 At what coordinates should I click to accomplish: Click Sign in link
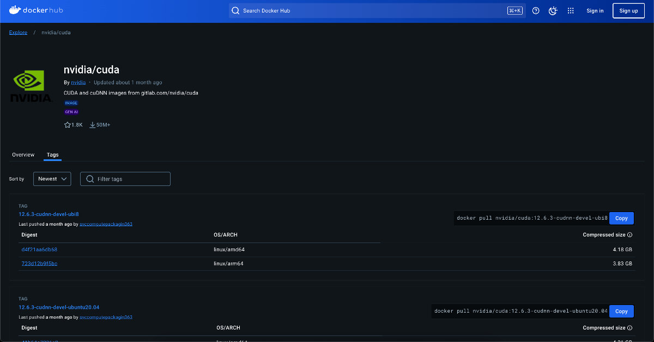(x=595, y=10)
